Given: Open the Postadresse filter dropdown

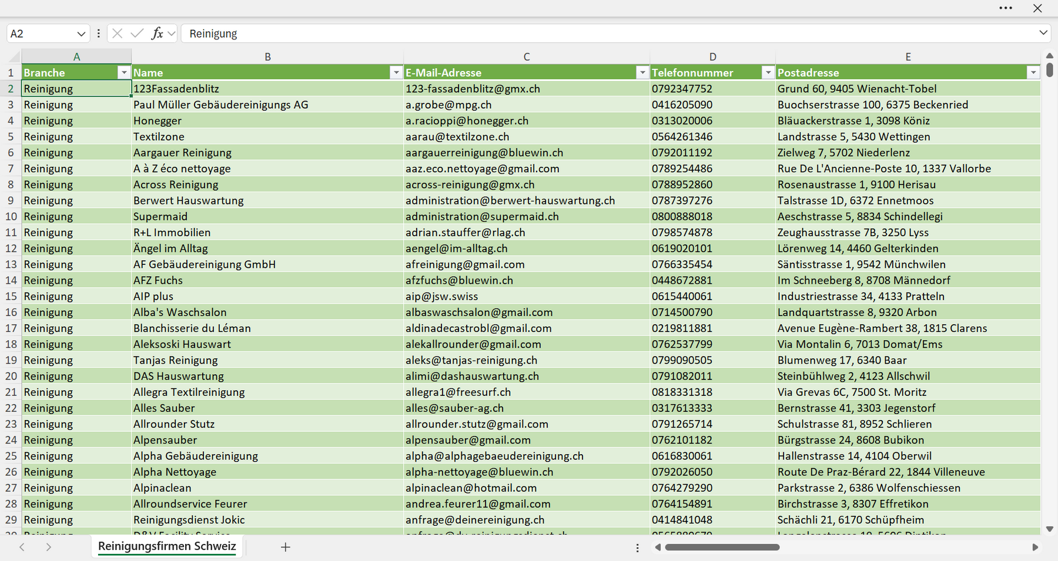Looking at the screenshot, I should pyautogui.click(x=1033, y=72).
